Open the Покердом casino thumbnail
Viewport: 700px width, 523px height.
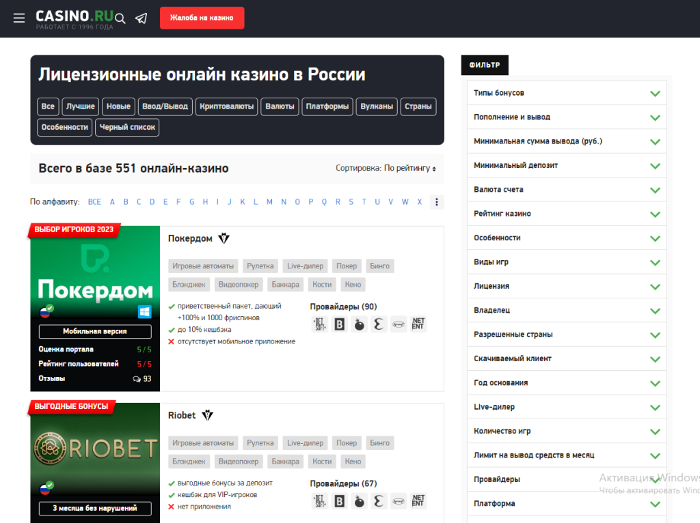click(x=95, y=272)
